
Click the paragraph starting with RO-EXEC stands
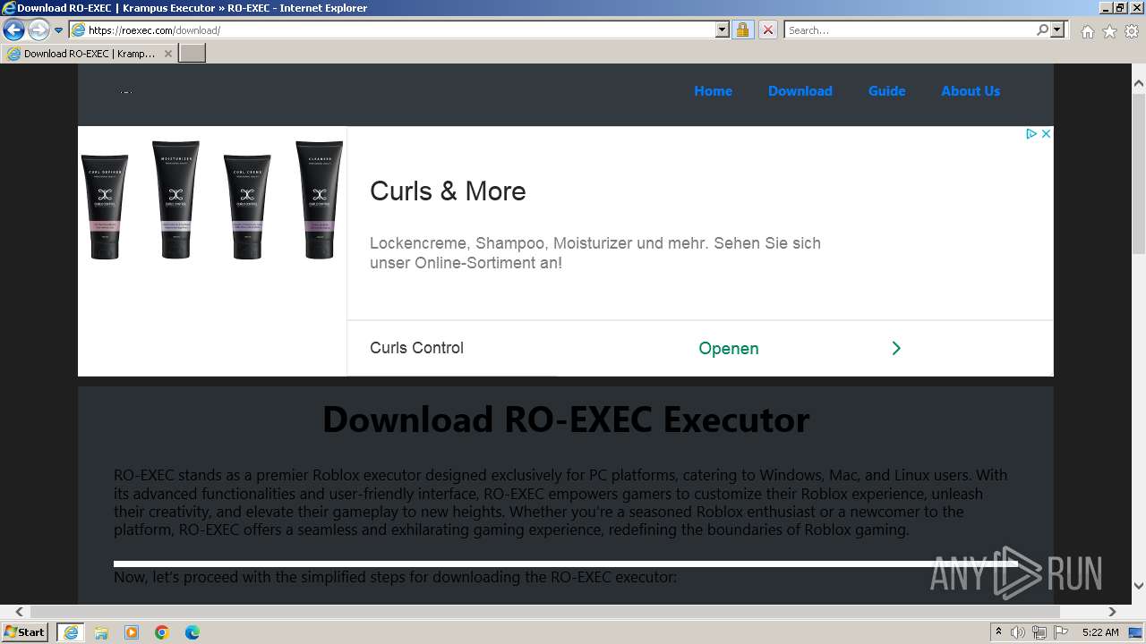coord(561,503)
